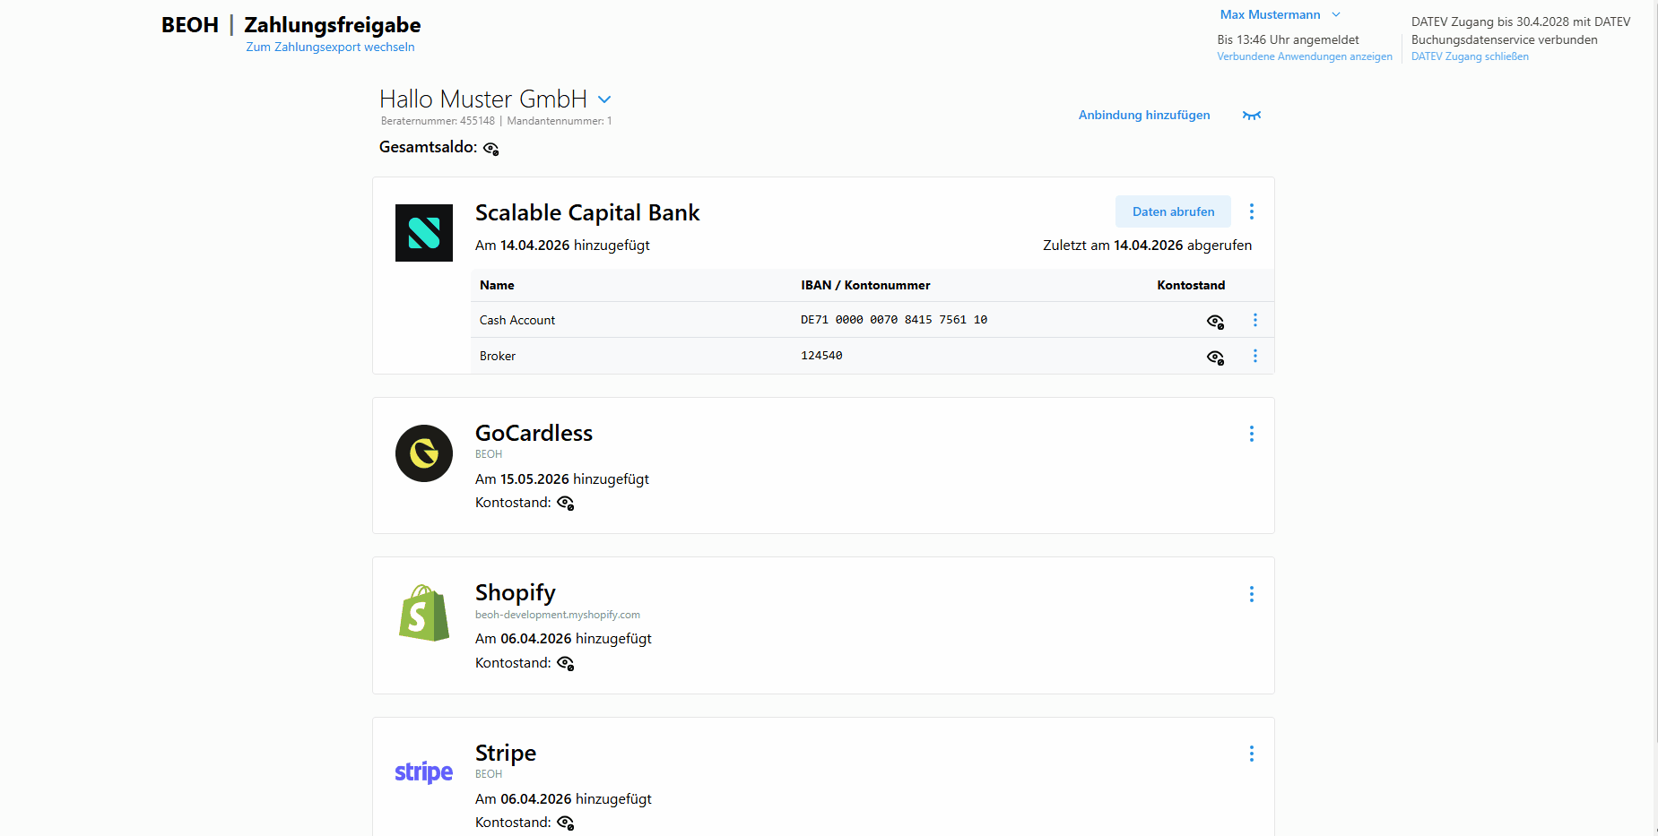
Task: Click the GoCardless heading
Action: pos(534,433)
